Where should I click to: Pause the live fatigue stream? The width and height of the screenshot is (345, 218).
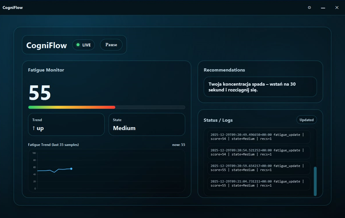[111, 44]
